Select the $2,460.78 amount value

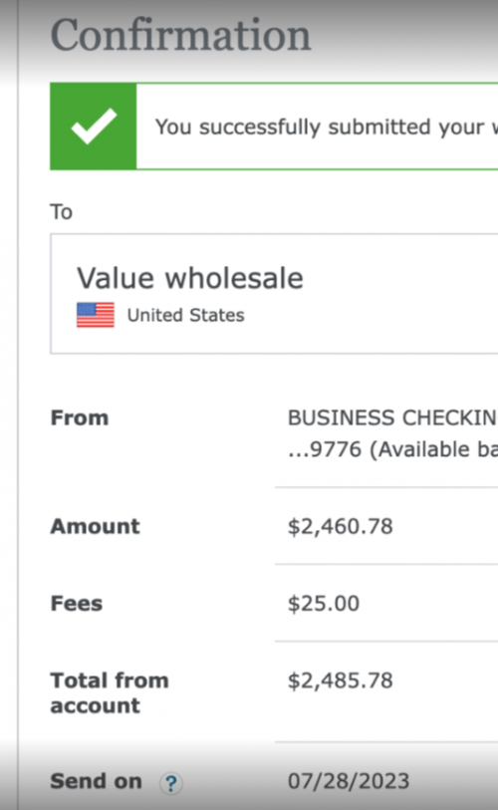341,526
